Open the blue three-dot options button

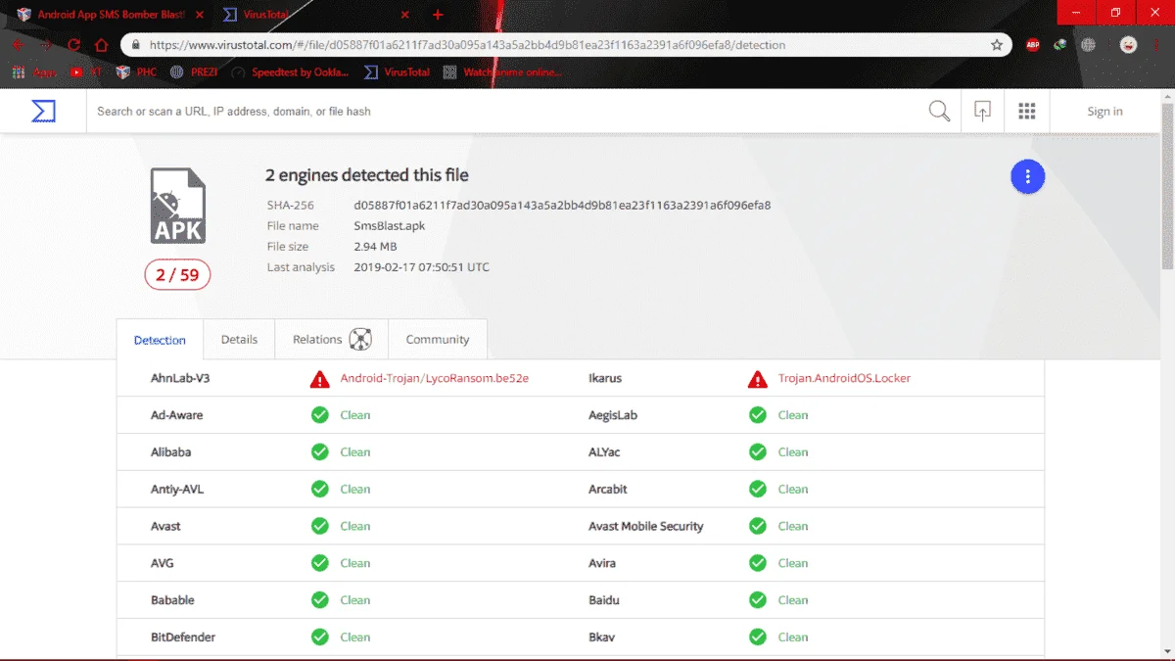(x=1027, y=176)
